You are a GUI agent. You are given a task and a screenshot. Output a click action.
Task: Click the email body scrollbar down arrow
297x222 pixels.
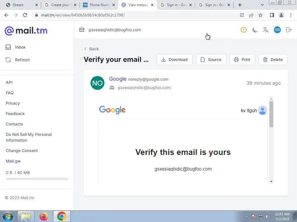click(271, 182)
